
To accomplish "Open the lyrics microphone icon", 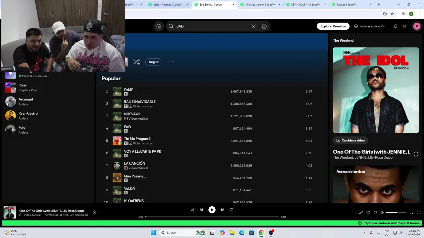I will pyautogui.click(x=361, y=212).
